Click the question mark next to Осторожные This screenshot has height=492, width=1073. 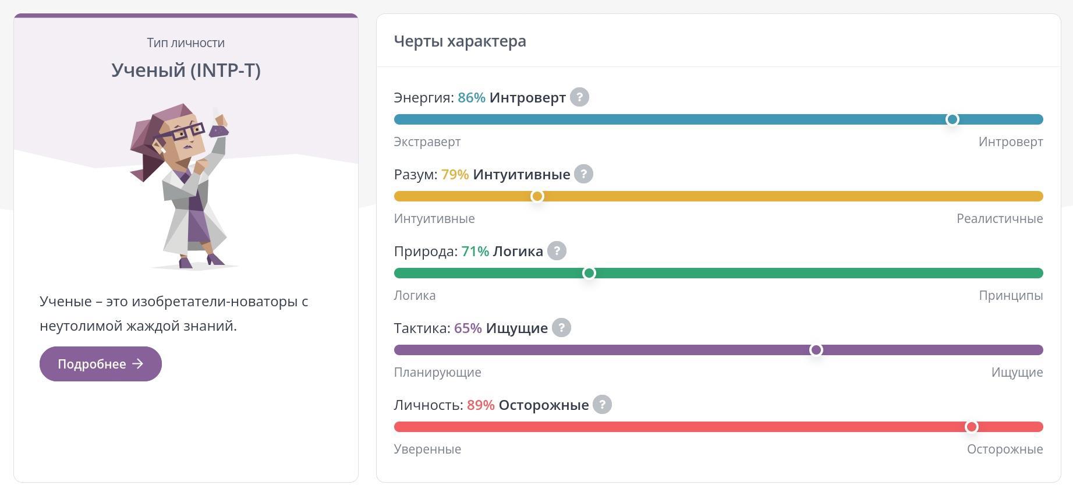602,405
